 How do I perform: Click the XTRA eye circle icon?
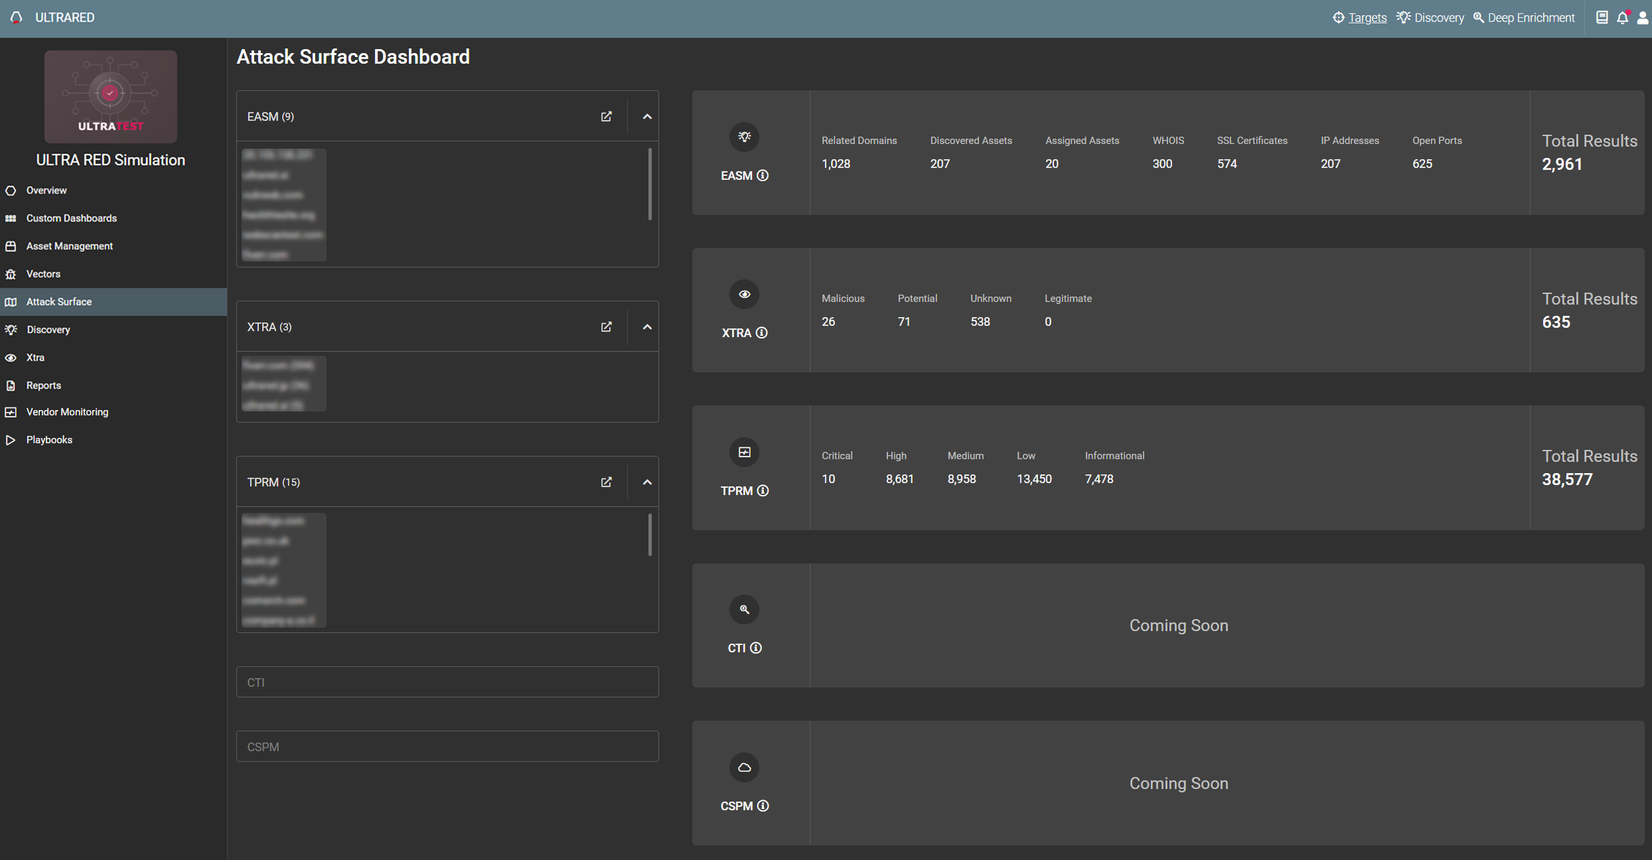tap(744, 294)
